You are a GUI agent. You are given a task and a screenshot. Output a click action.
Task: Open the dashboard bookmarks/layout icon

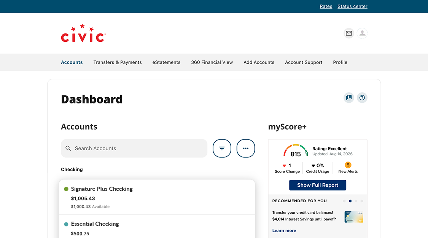click(x=349, y=98)
